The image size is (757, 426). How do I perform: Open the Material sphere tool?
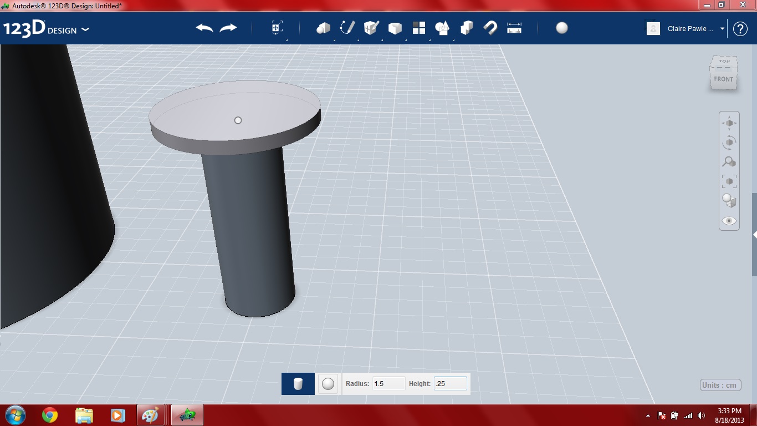coord(562,28)
